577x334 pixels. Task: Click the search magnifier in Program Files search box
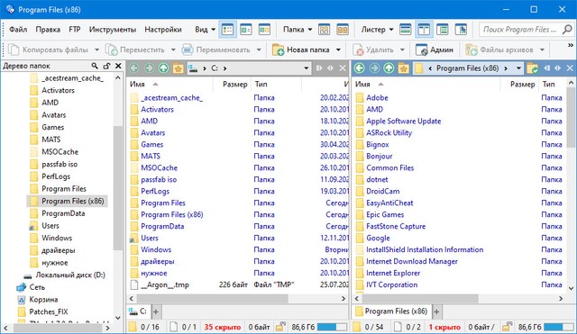(x=567, y=30)
